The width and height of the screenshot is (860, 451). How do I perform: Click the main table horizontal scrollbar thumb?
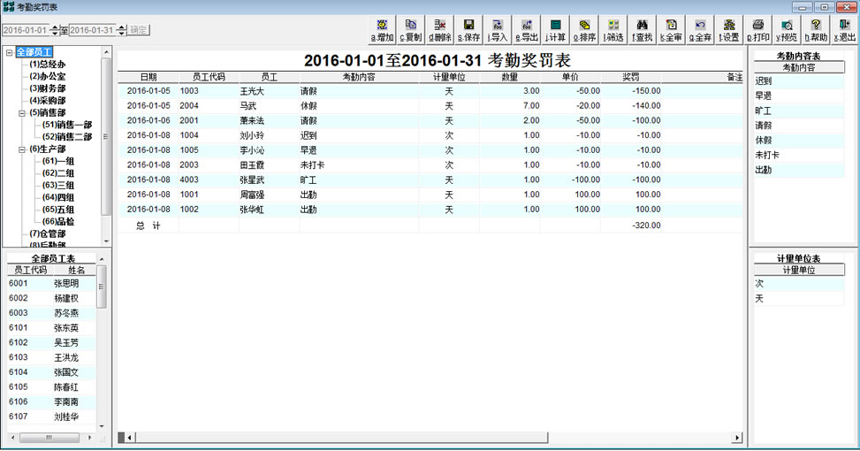[341, 437]
